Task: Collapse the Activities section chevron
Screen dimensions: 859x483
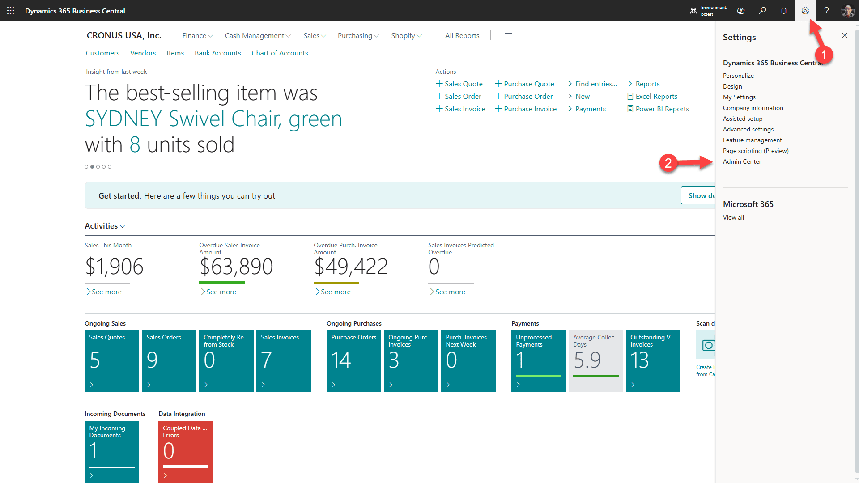Action: pos(123,226)
